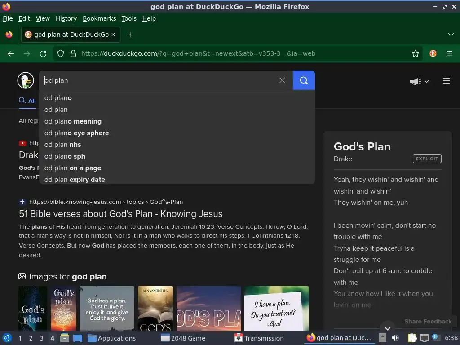Image resolution: width=460 pixels, height=345 pixels.
Task: Choose suggestion 'od plano'
Action: pos(177,98)
